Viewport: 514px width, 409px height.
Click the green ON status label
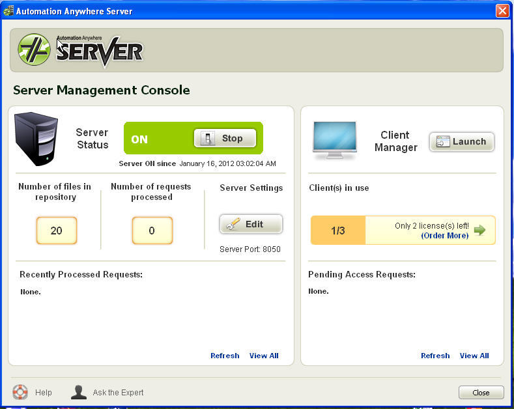tap(139, 139)
